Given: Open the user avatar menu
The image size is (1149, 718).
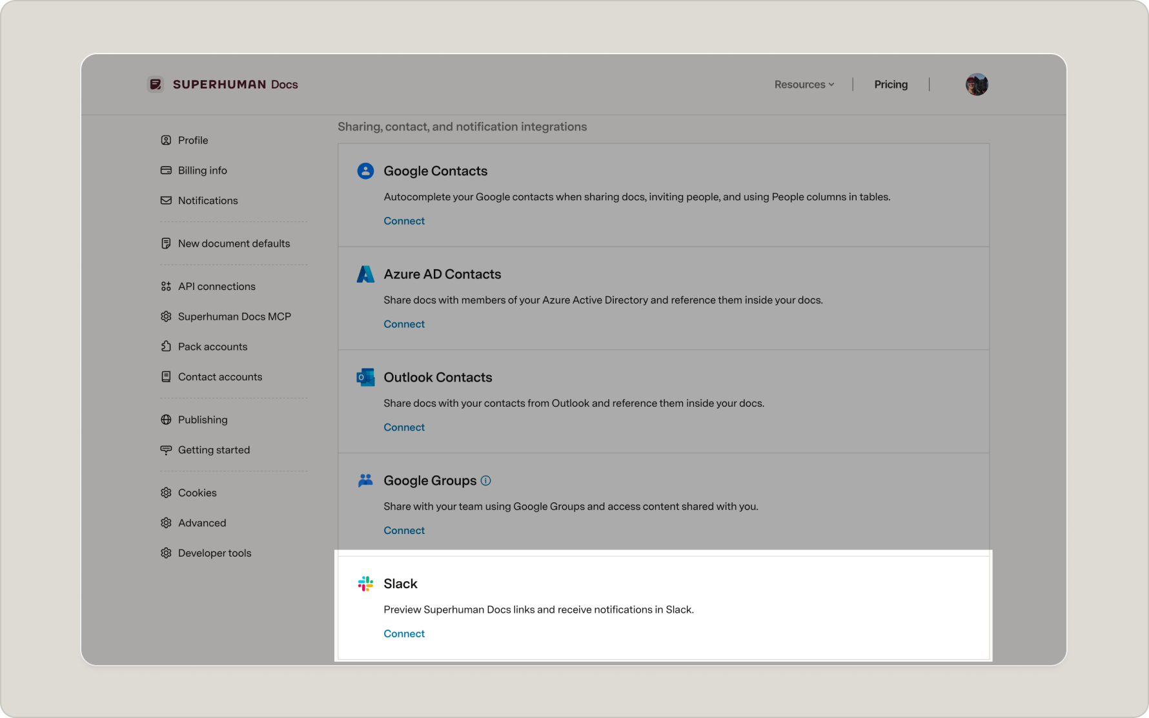Looking at the screenshot, I should tap(977, 85).
